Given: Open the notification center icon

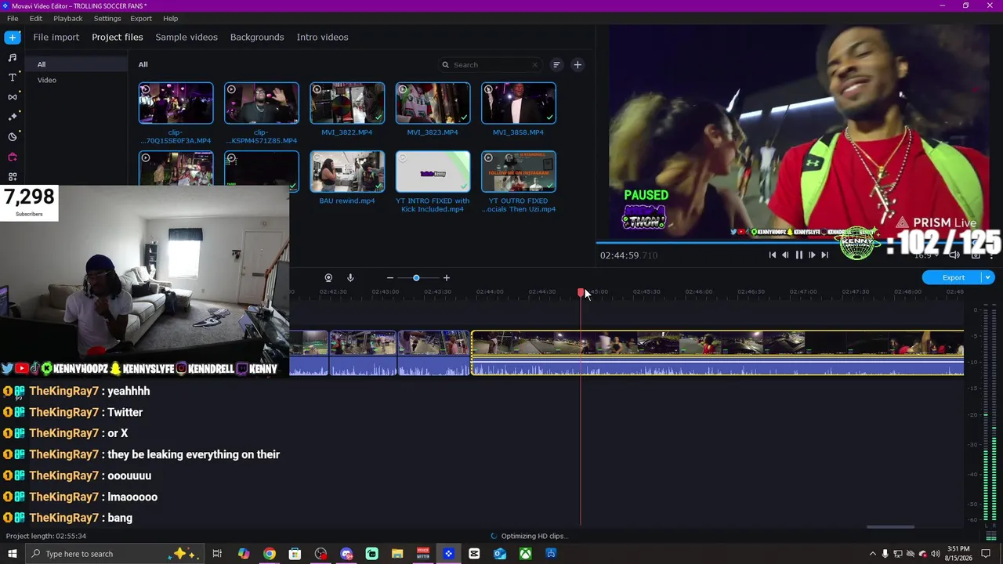Looking at the screenshot, I should (x=987, y=554).
